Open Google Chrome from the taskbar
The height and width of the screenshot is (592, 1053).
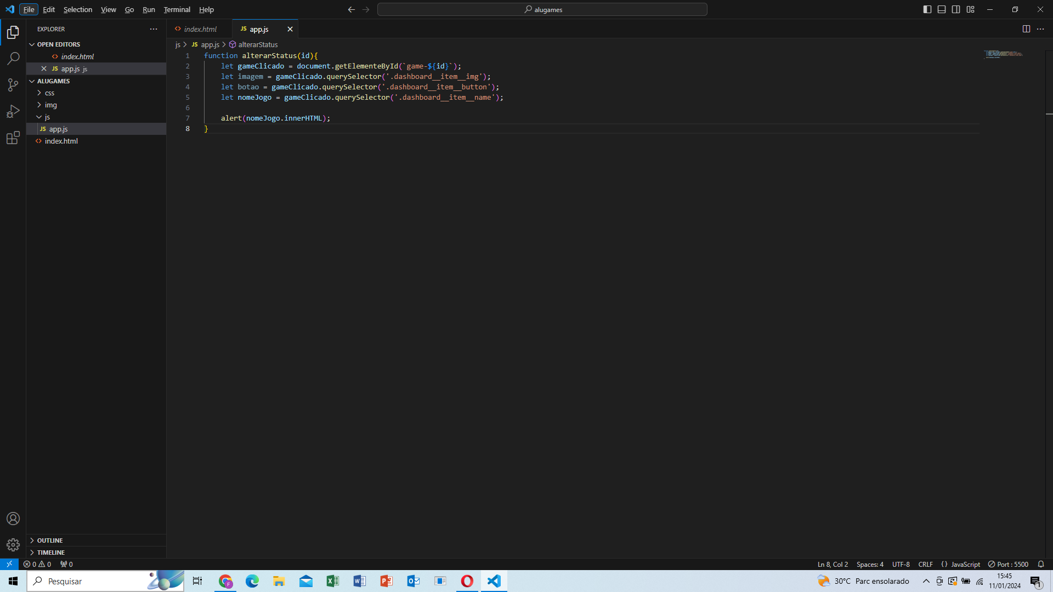pos(225,581)
